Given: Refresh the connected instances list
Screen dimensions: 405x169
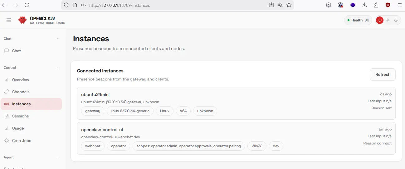Looking at the screenshot, I should coord(383,75).
